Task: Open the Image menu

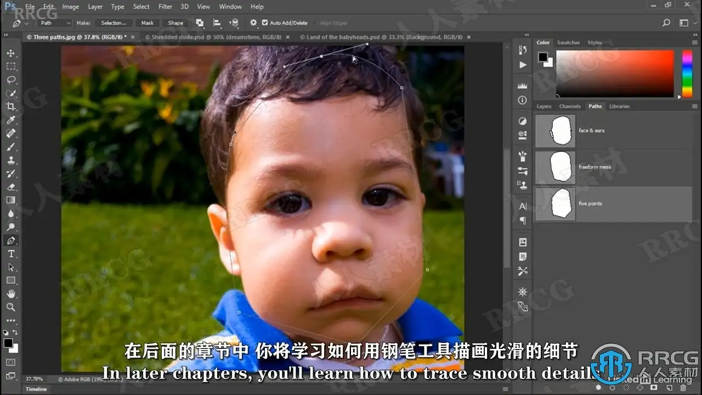Action: (x=70, y=7)
